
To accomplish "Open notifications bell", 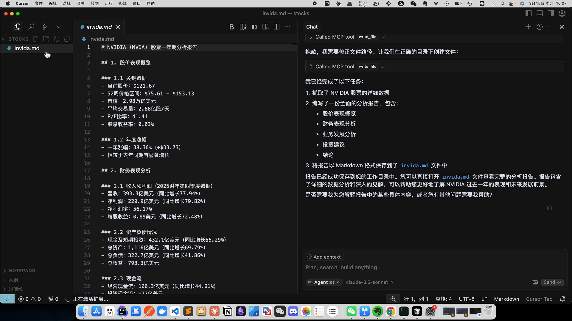I will (562, 299).
